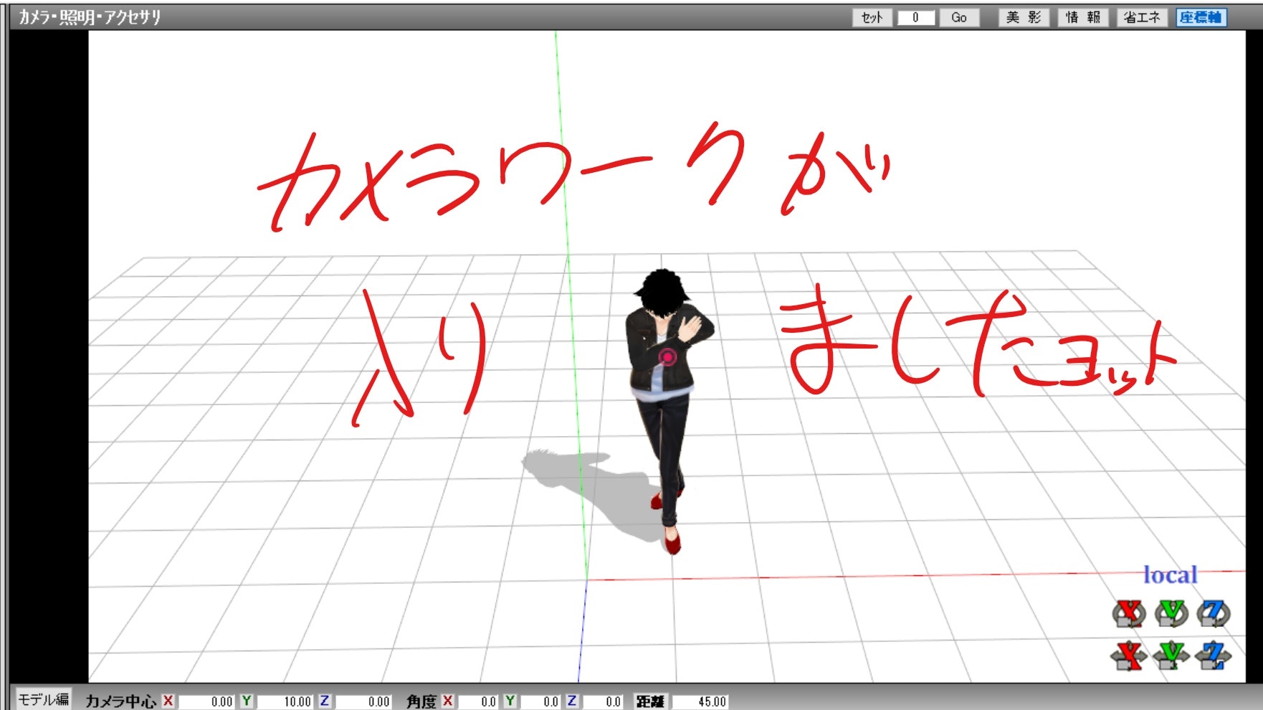1263x710 pixels.
Task: Click the セット button
Action: point(872,18)
